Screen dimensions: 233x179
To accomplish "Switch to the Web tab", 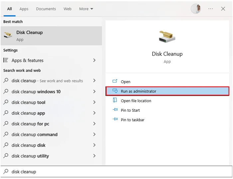I will coord(67,9).
